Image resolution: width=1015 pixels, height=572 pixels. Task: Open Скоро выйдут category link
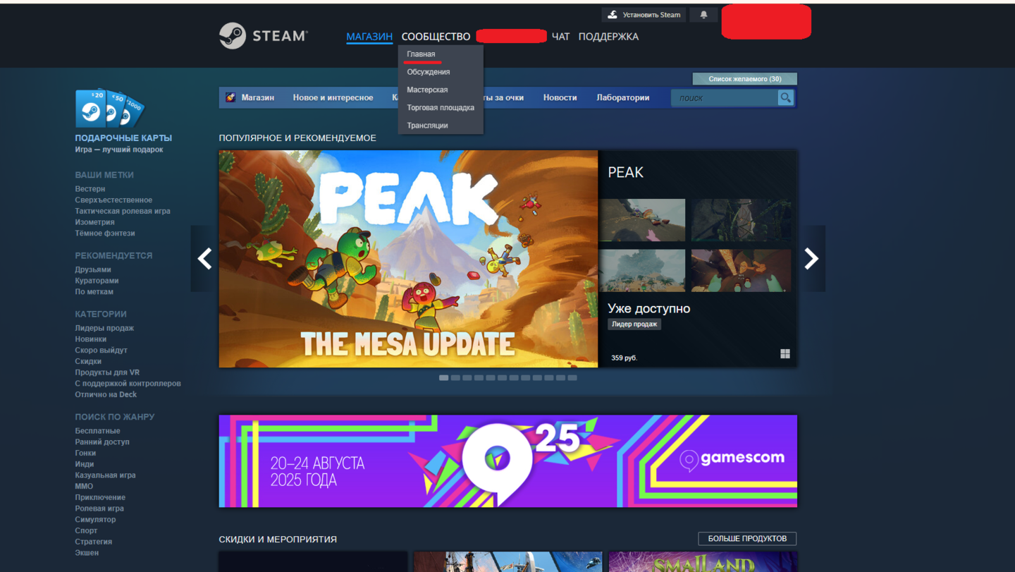tap(101, 351)
